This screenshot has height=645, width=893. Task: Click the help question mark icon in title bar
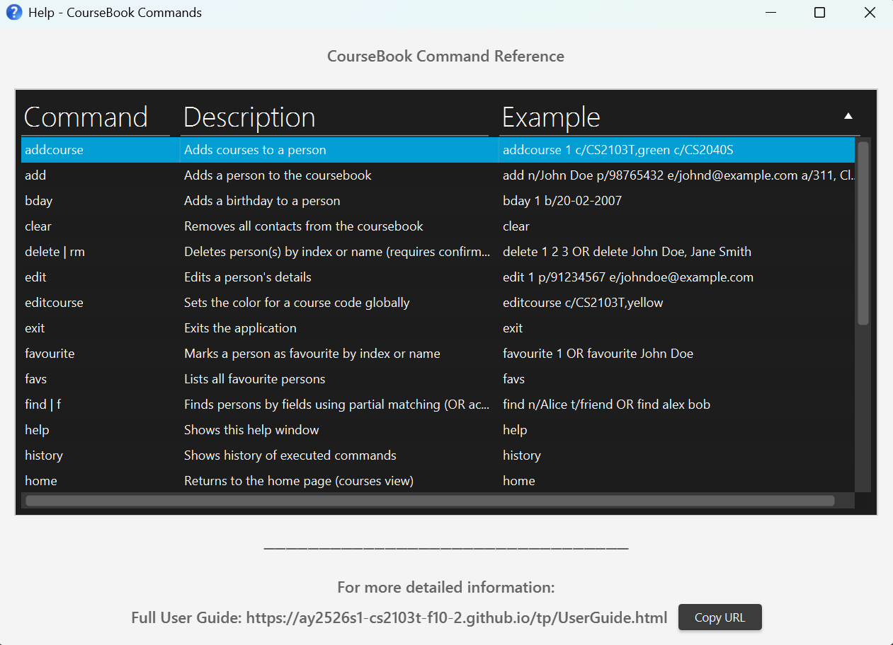13,13
